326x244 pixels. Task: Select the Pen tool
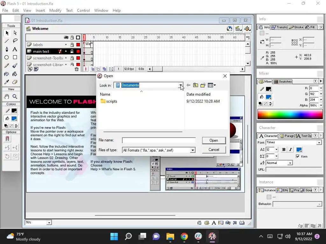tap(7, 49)
